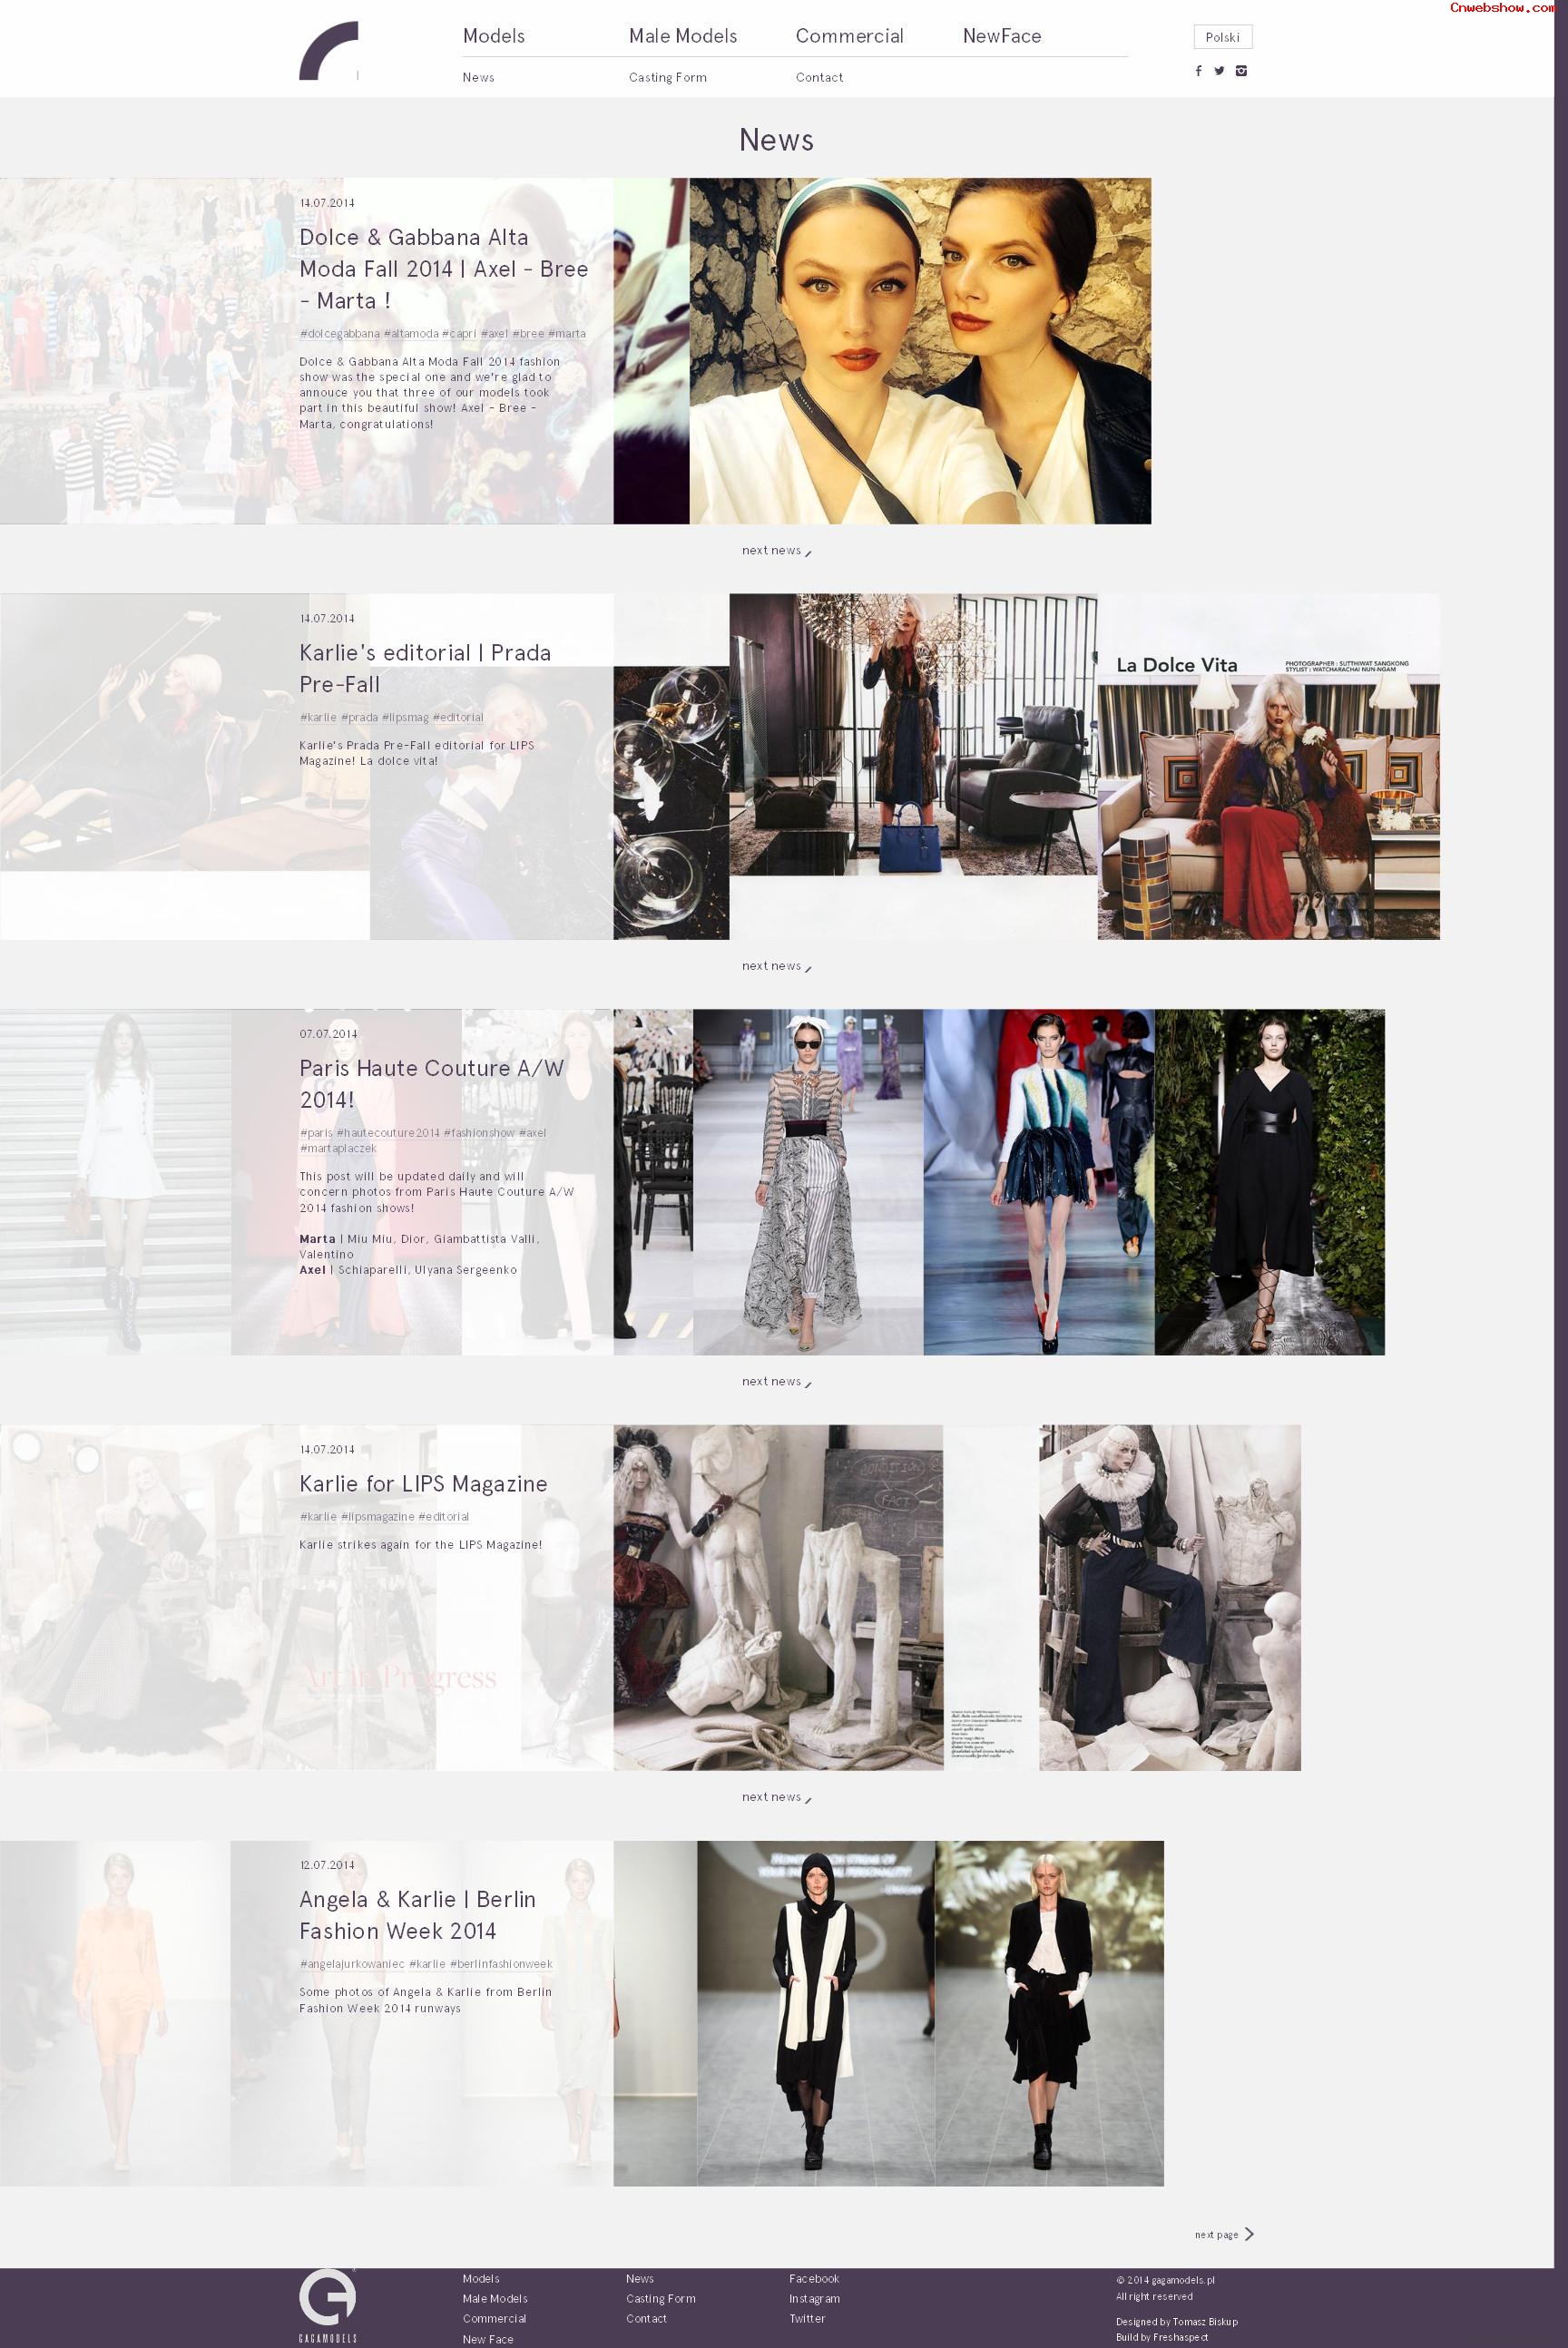Click the next page arrow
The image size is (1568, 2348).
(x=1249, y=2235)
